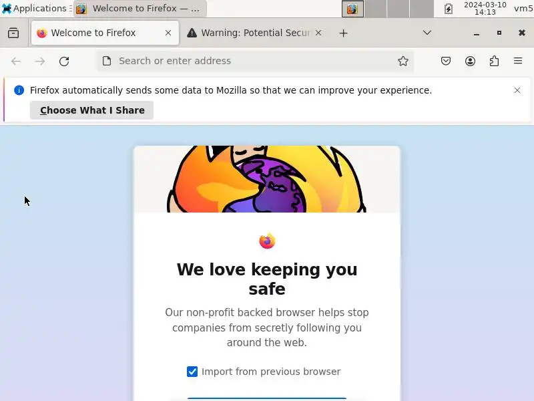Expand the list all tabs chevron
This screenshot has width=534, height=401.
tap(427, 33)
